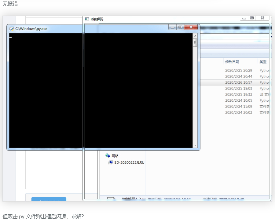Select the folder dated 2020/2/24 15:09
This screenshot has width=275, height=222.
[x=239, y=107]
